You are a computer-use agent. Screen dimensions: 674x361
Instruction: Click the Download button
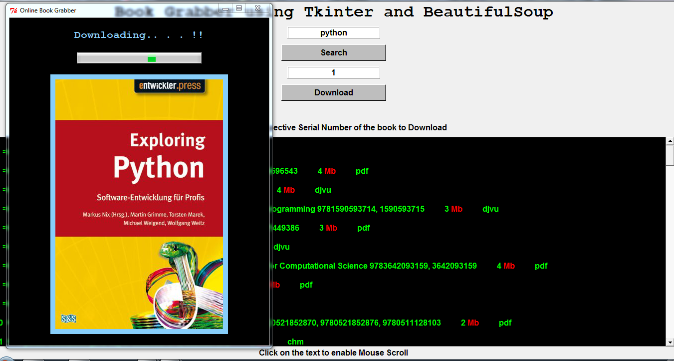click(334, 92)
